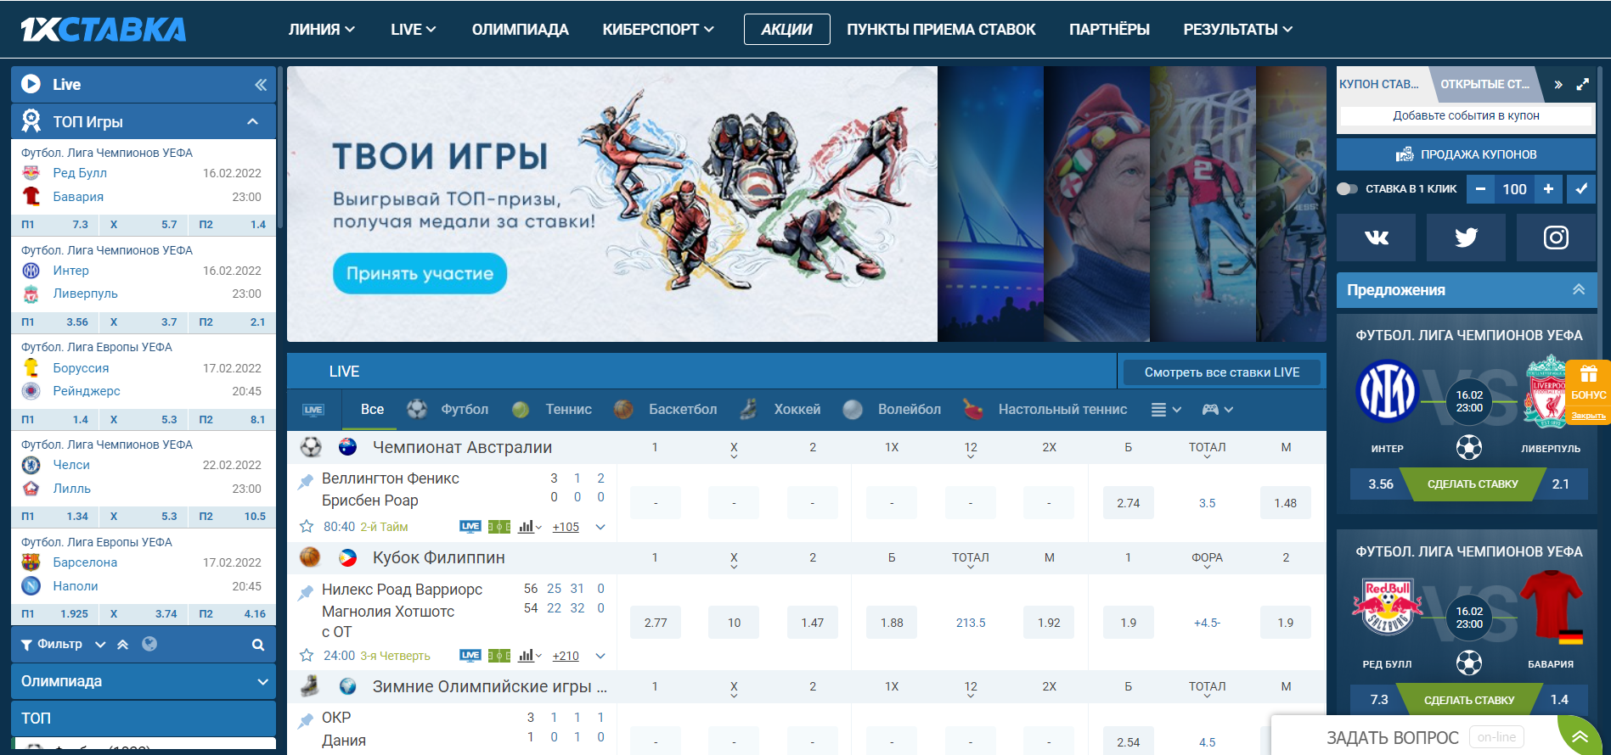Select the Теннис sport tab
This screenshot has width=1611, height=755.
[552, 410]
